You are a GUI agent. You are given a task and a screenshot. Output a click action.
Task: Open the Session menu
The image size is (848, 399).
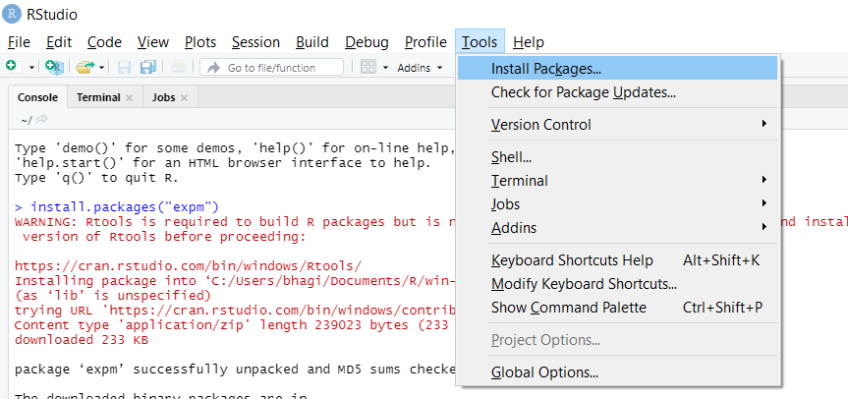255,42
